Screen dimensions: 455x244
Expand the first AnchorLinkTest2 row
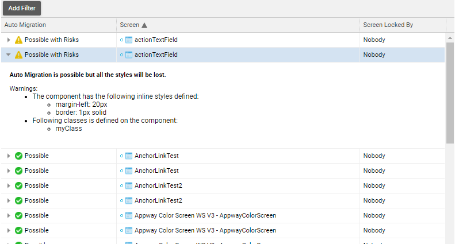[9, 186]
